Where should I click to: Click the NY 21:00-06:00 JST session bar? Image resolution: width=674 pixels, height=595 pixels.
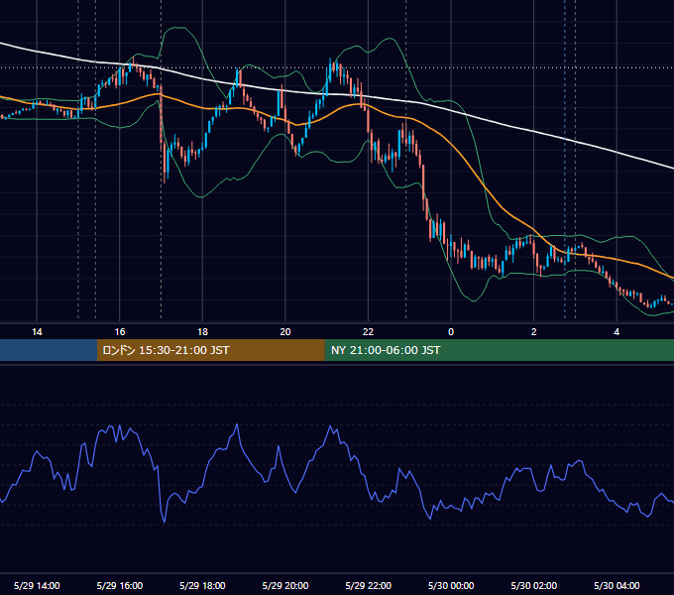click(x=499, y=350)
